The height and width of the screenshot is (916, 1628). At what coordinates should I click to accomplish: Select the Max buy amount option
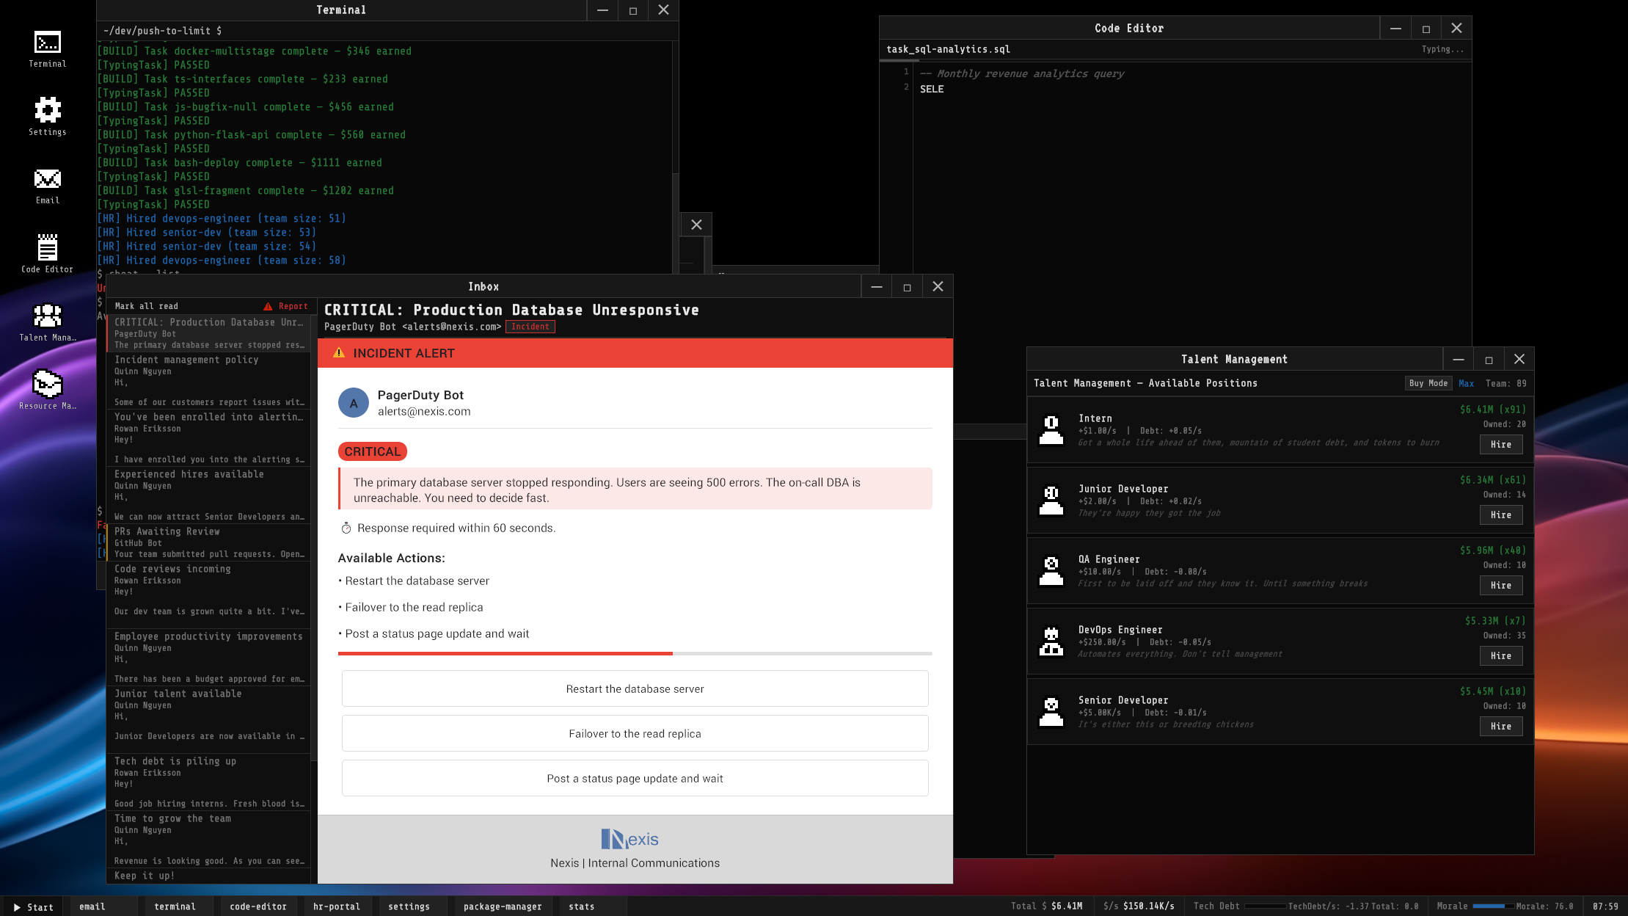pyautogui.click(x=1466, y=383)
